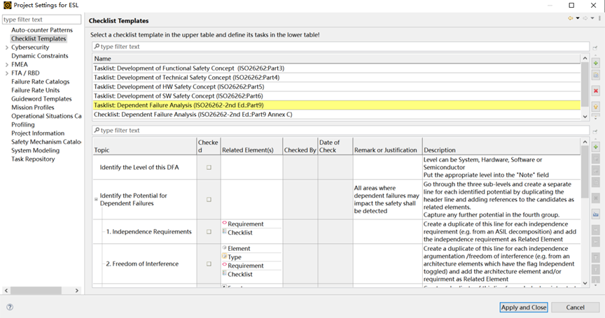Image resolution: width=605 pixels, height=318 pixels.
Task: Expand the FTA / RBD tree node
Action: pyautogui.click(x=6, y=73)
